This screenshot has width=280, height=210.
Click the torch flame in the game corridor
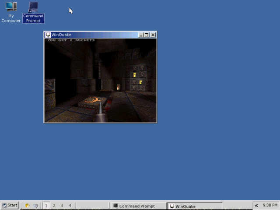coord(117,87)
